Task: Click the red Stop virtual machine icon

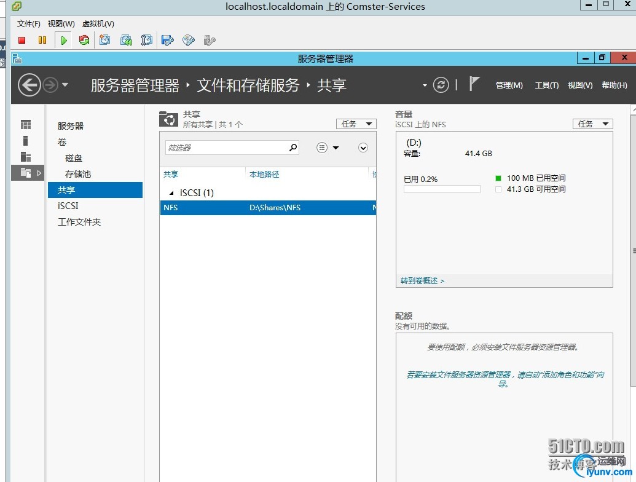Action: (x=22, y=40)
